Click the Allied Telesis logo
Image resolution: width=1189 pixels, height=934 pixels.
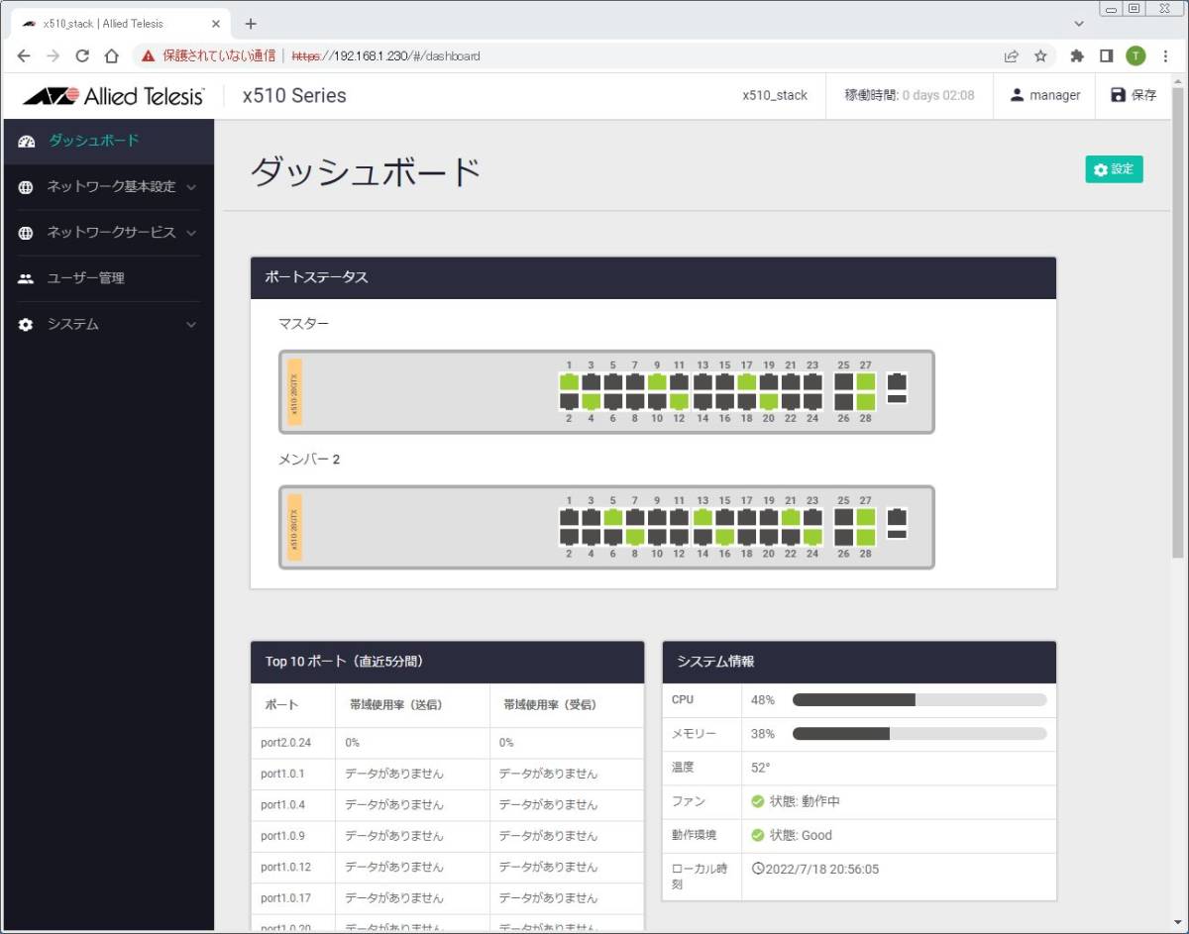pyautogui.click(x=113, y=96)
